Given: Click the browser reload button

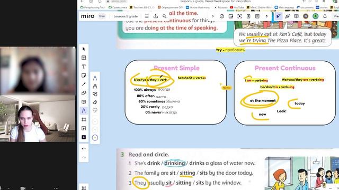Looking at the screenshot, I should [x=100, y=1].
